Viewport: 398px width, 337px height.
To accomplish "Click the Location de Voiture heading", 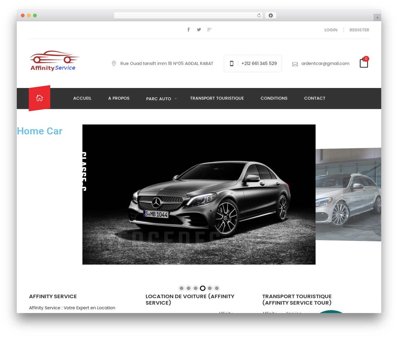I will (x=190, y=300).
